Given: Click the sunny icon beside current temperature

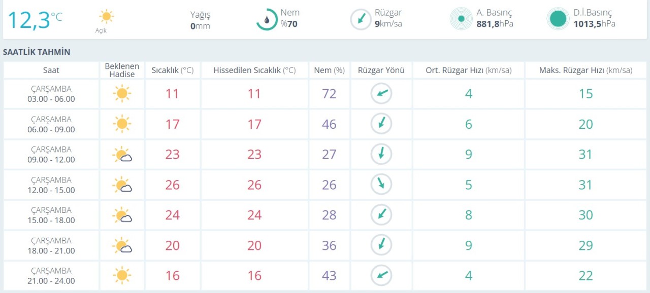Looking at the screenshot, I should click(x=106, y=16).
